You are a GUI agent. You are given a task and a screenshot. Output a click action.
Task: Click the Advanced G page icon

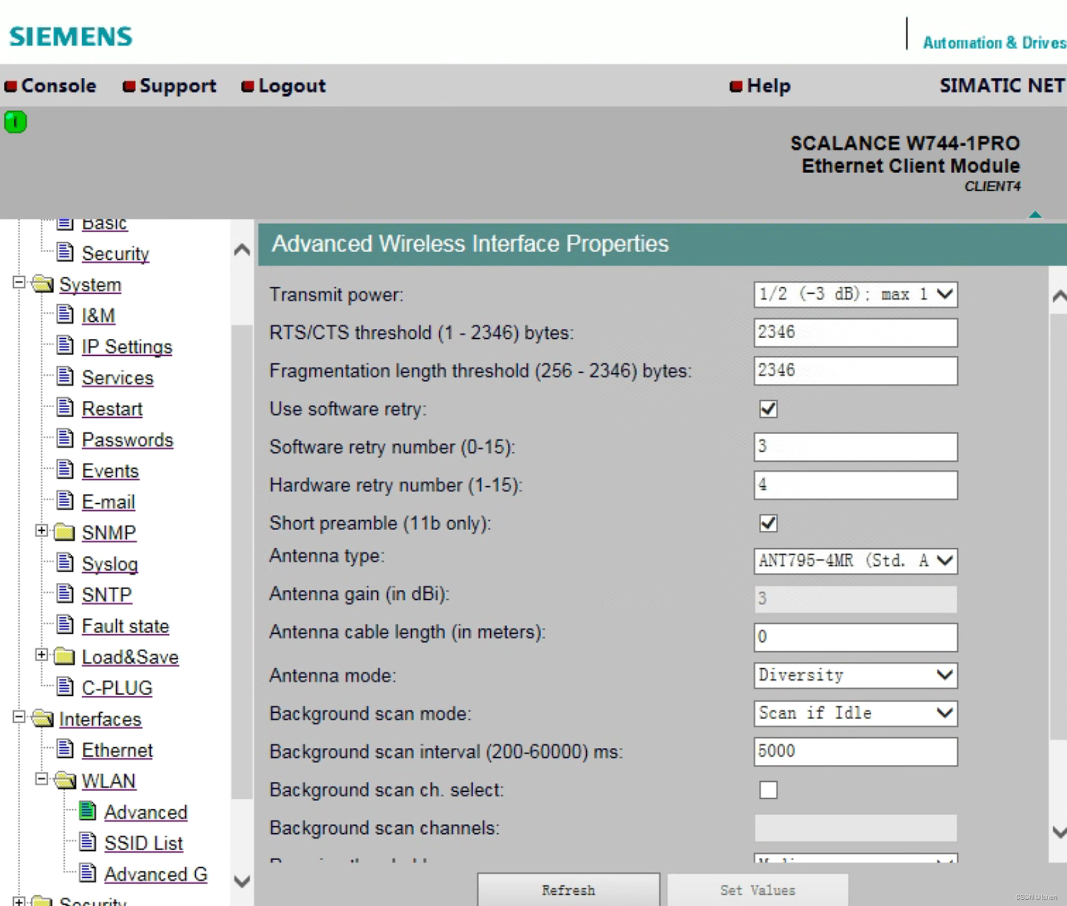(88, 873)
